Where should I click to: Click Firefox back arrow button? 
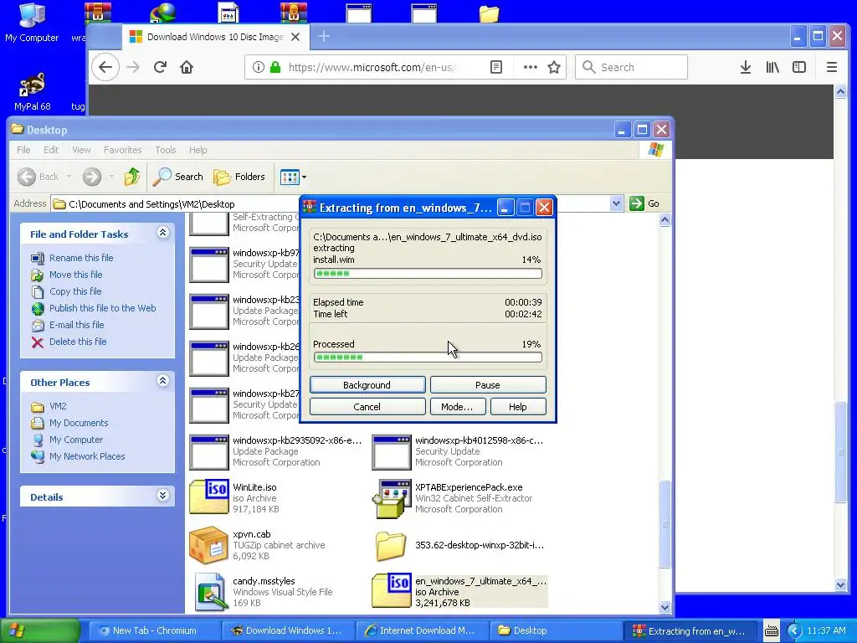click(x=105, y=67)
